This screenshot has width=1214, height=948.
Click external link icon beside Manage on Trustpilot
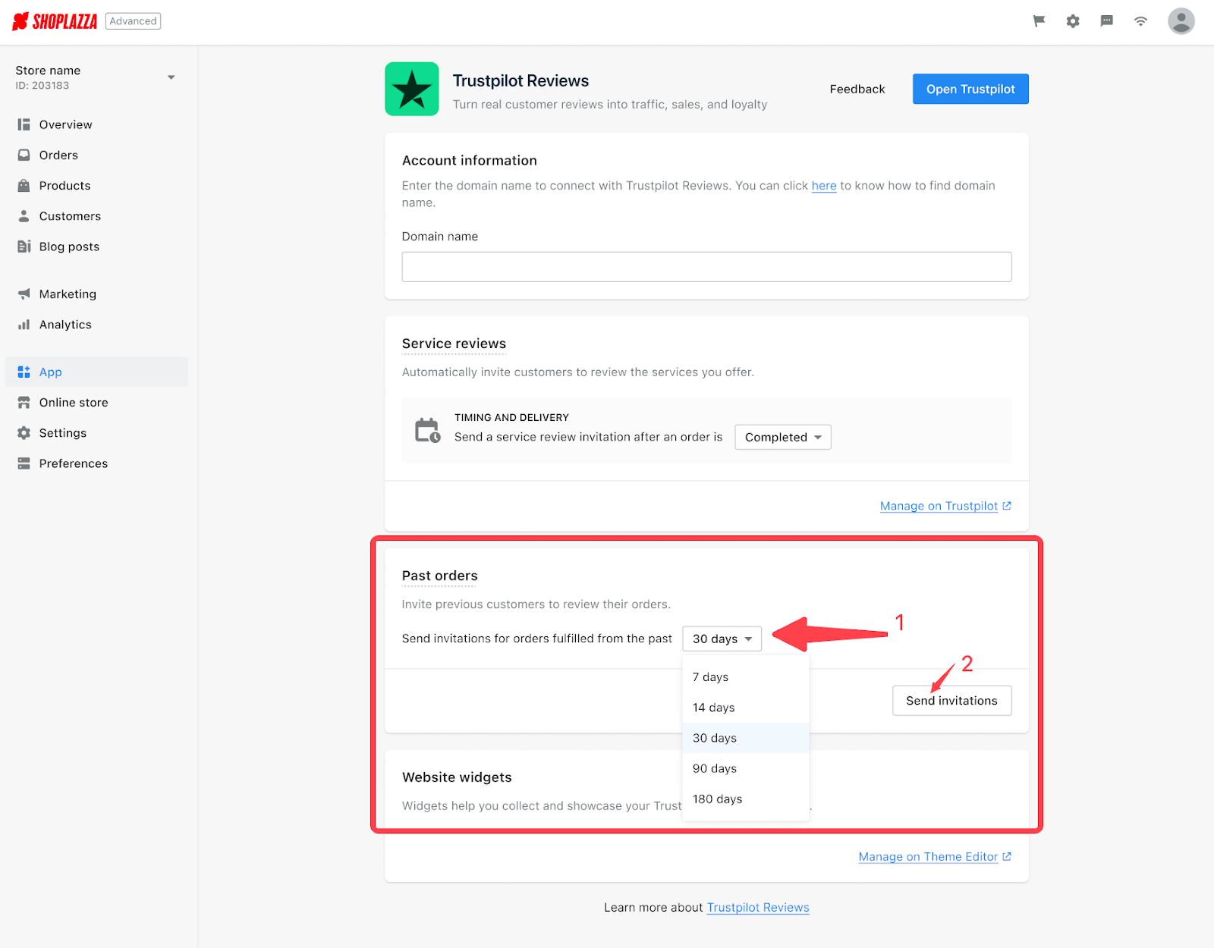click(x=1007, y=506)
